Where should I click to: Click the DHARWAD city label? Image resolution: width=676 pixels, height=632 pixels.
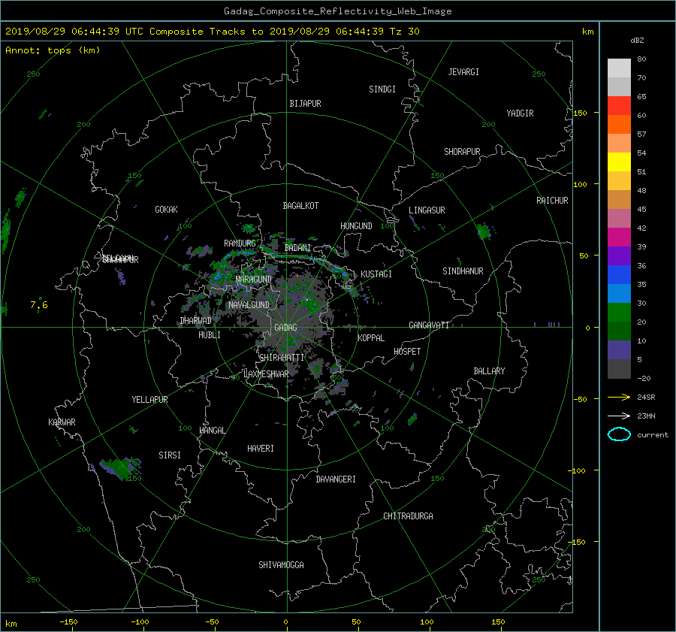click(195, 321)
